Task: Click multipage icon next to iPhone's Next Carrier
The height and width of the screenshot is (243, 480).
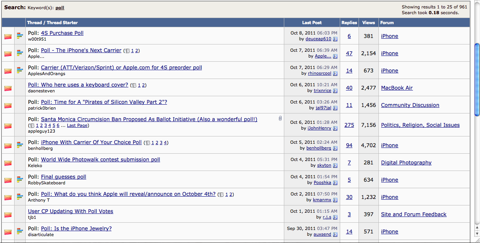Action: 127,51
